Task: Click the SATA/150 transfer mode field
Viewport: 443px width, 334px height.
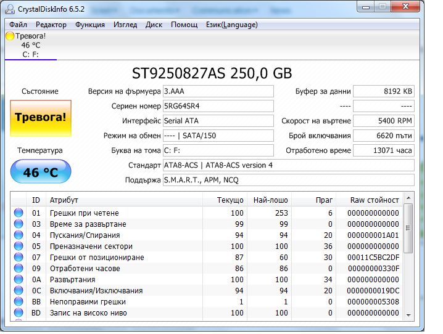Action: [x=218, y=136]
